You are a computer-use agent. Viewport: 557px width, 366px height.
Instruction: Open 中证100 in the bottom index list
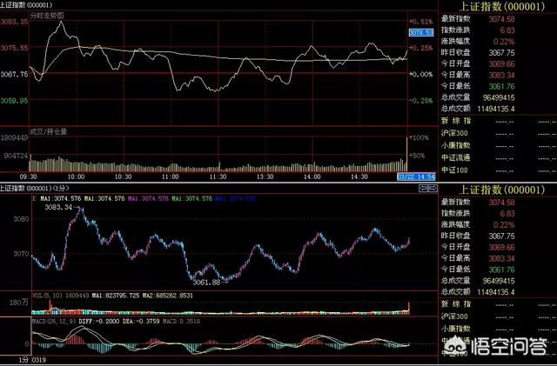pyautogui.click(x=453, y=355)
